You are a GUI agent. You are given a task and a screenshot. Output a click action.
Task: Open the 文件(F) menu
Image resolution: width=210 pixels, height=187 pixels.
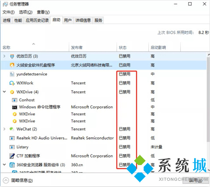[8, 12]
